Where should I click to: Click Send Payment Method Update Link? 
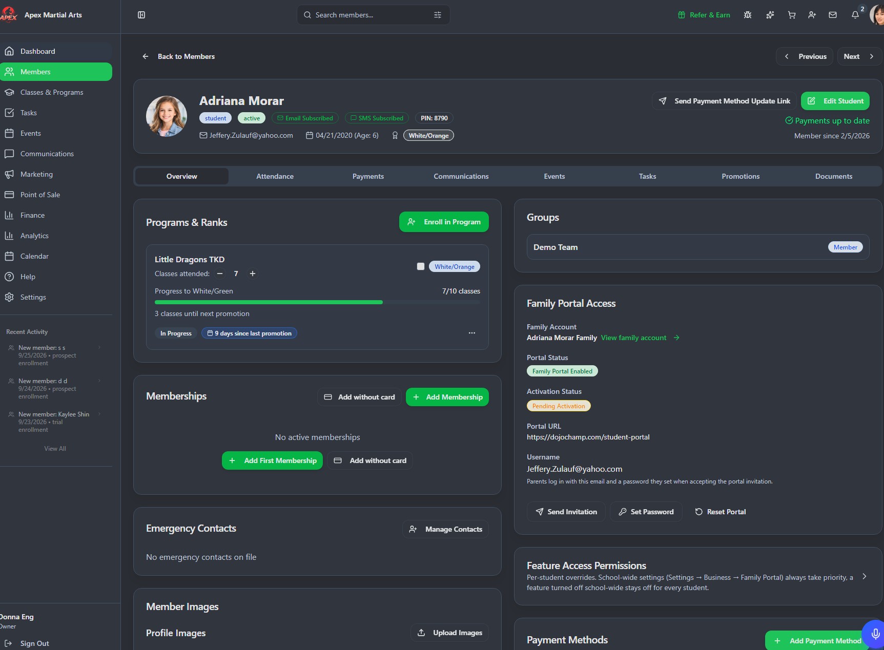click(x=724, y=101)
